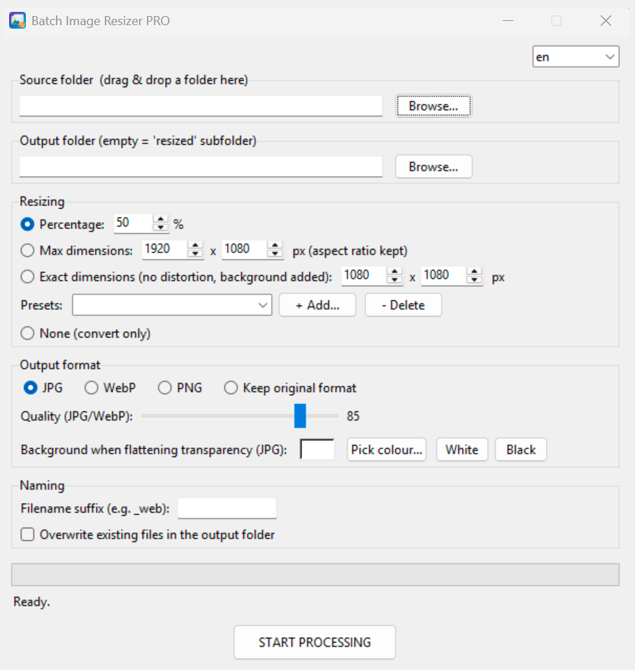This screenshot has height=670, width=635.
Task: Click the Batch Image Resizer app icon
Action: [x=17, y=20]
